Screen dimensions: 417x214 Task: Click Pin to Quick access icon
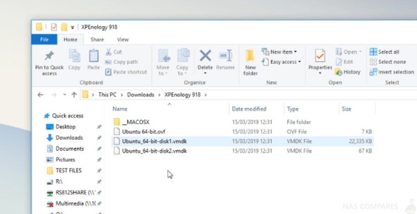(49, 56)
